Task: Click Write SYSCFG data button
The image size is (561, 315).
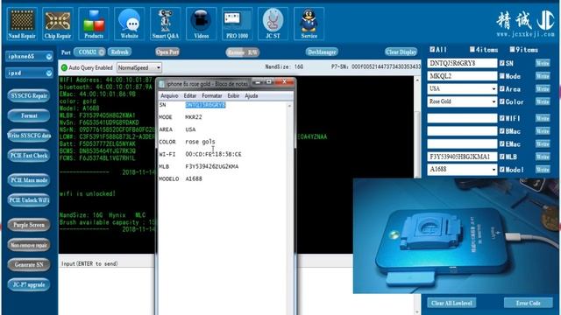Action: [29, 136]
